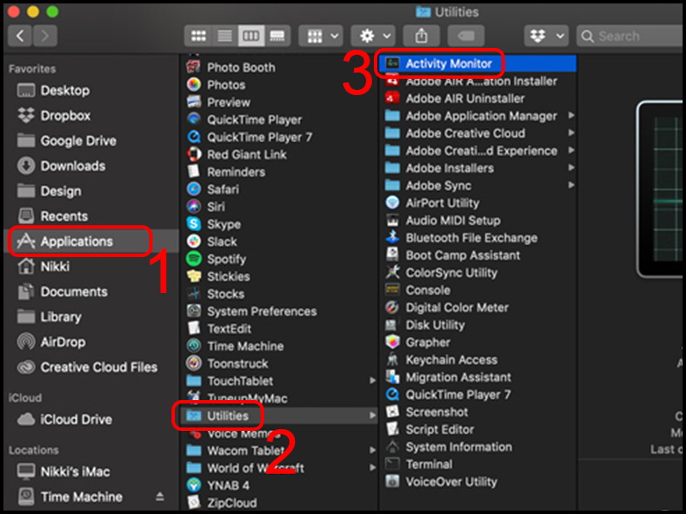Open the gear action menu dropdown
Screen dimensions: 686x514
[374, 36]
